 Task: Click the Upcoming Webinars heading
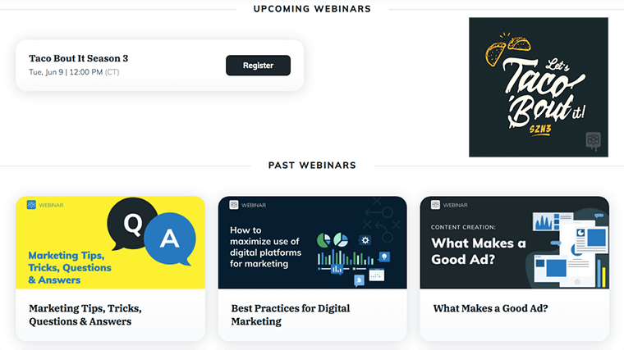tap(312, 9)
